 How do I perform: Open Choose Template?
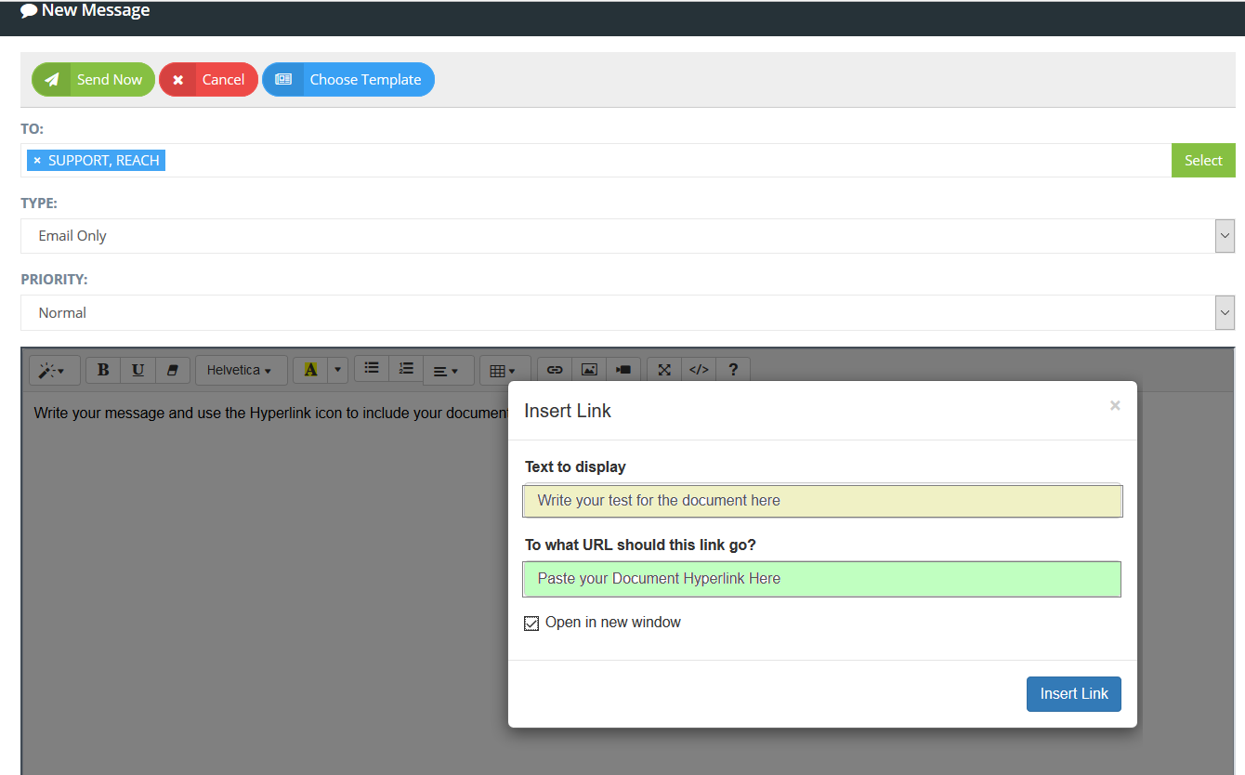point(348,80)
